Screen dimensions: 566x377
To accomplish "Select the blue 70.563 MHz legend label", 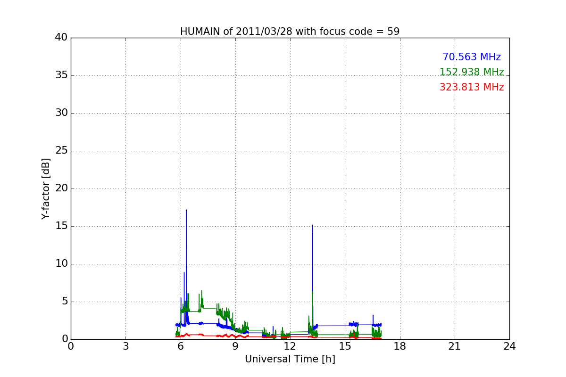I will 472,57.
